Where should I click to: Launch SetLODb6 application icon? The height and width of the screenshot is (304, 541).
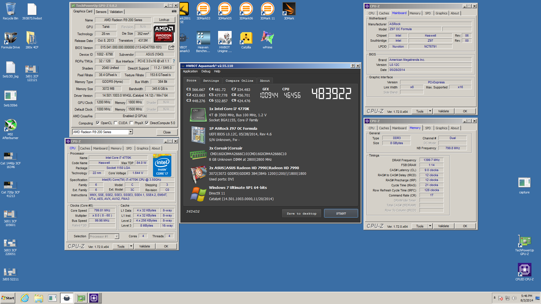[x=10, y=98]
